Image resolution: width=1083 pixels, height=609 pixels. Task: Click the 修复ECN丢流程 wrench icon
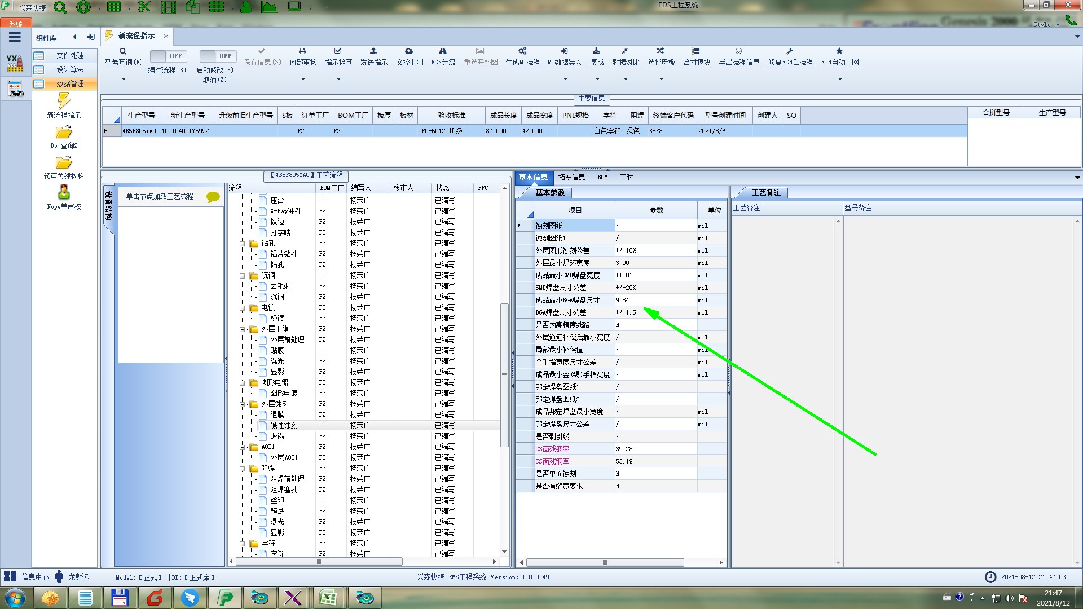click(790, 51)
